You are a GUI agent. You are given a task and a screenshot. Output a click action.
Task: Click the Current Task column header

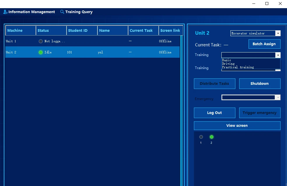coord(143,31)
